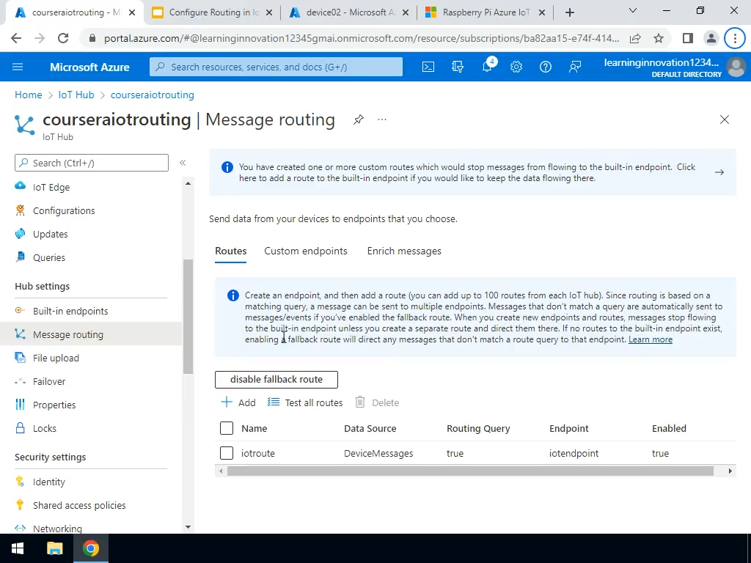Open the Windows Start menu

point(18,548)
